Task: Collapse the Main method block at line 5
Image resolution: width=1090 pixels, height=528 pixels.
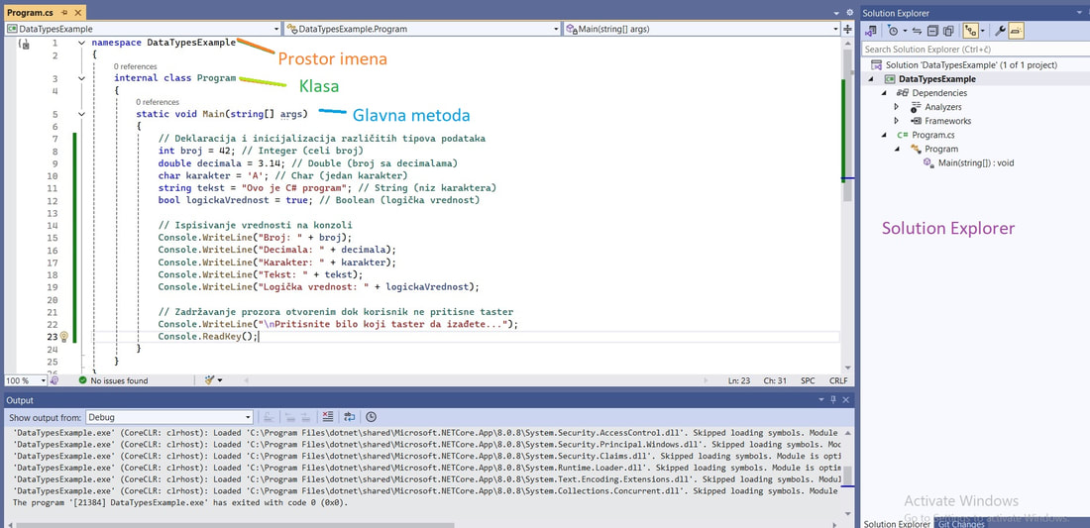Action: click(82, 114)
